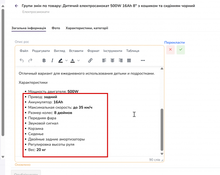This screenshot has width=220, height=175.
Task: Open highlight color dropdown arrow
Action: [x=66, y=60]
